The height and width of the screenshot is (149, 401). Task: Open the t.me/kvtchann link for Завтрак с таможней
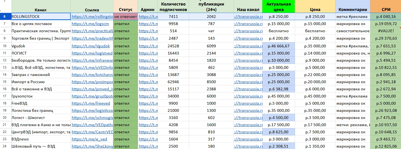point(92,75)
